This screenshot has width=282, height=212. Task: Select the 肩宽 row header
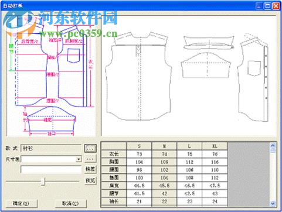coord(114,186)
